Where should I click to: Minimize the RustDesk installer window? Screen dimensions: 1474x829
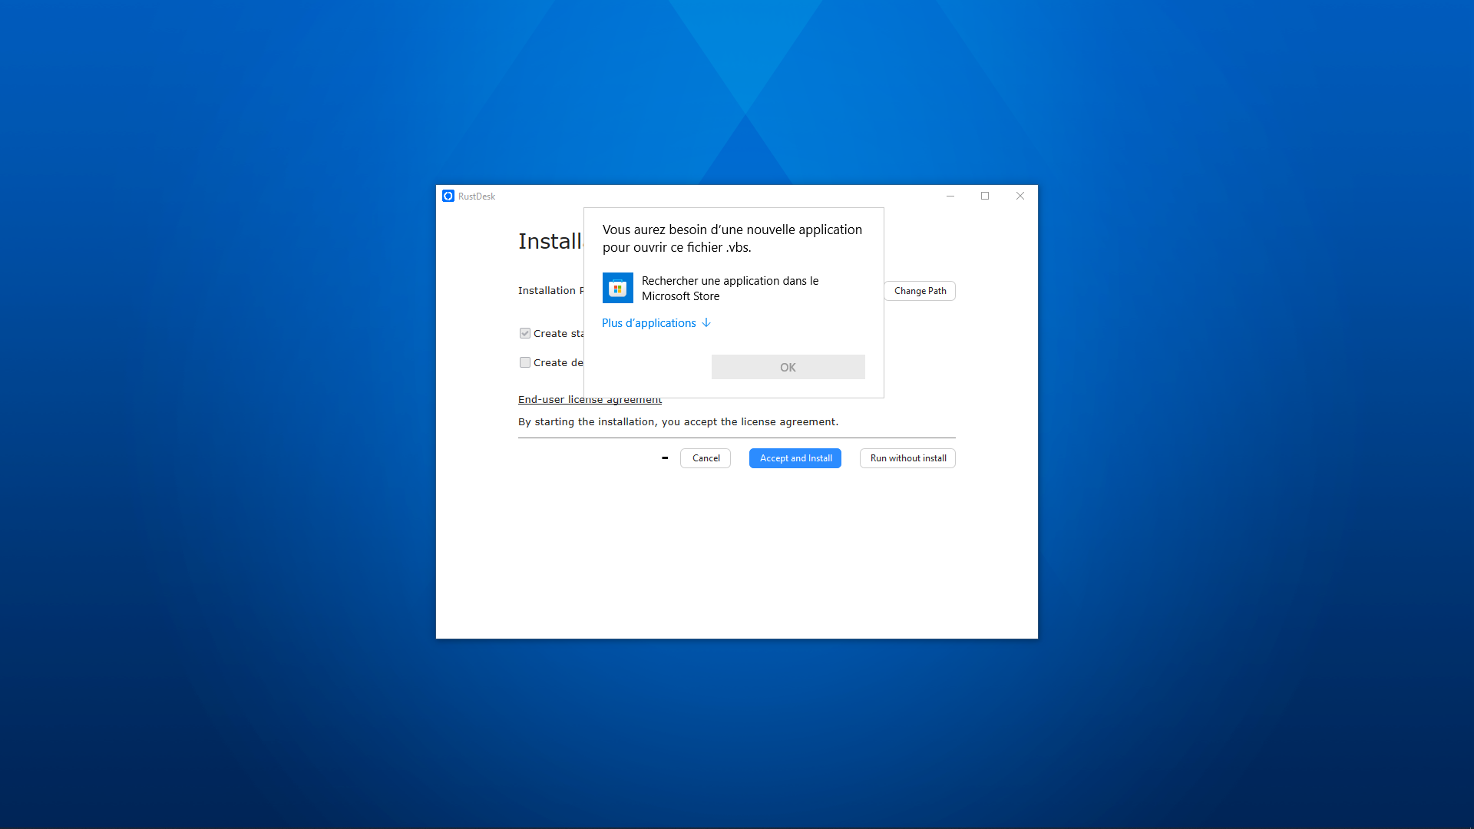[x=950, y=196]
